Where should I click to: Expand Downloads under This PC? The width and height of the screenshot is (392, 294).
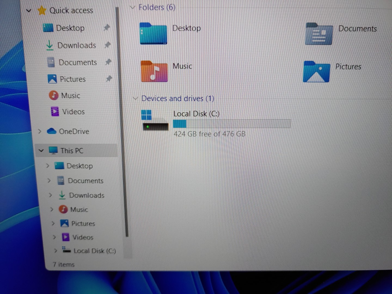[x=50, y=195]
